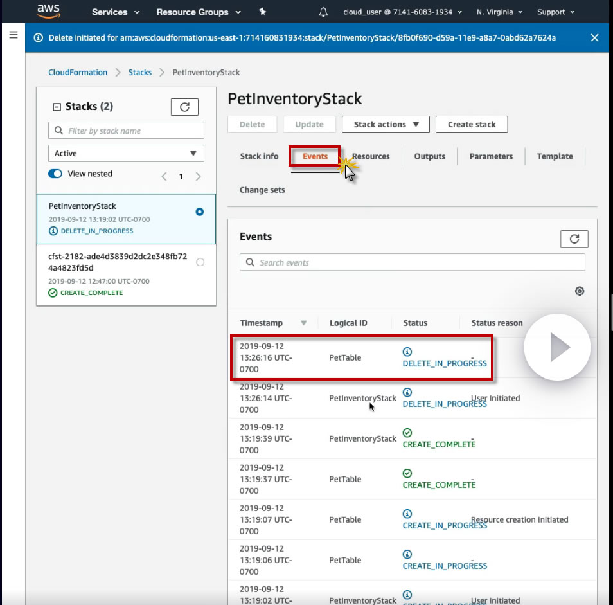The width and height of the screenshot is (613, 605).
Task: Click the 13:19:07 CREATE_IN_PROGRESS status
Action: (445, 526)
